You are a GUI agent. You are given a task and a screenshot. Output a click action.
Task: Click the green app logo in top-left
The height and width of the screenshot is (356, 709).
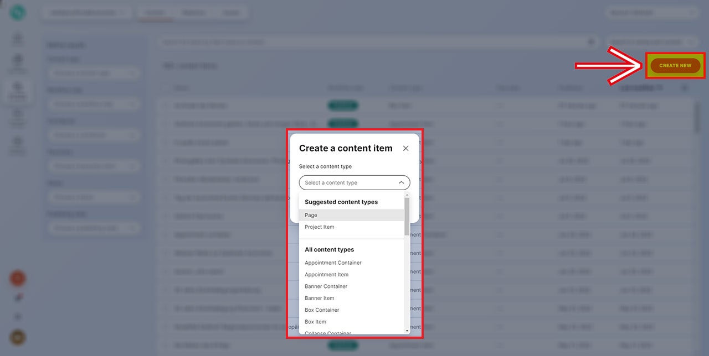18,13
